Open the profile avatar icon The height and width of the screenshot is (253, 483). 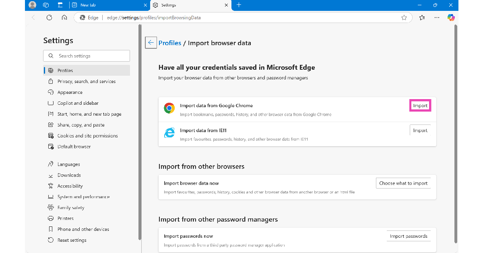click(x=33, y=5)
